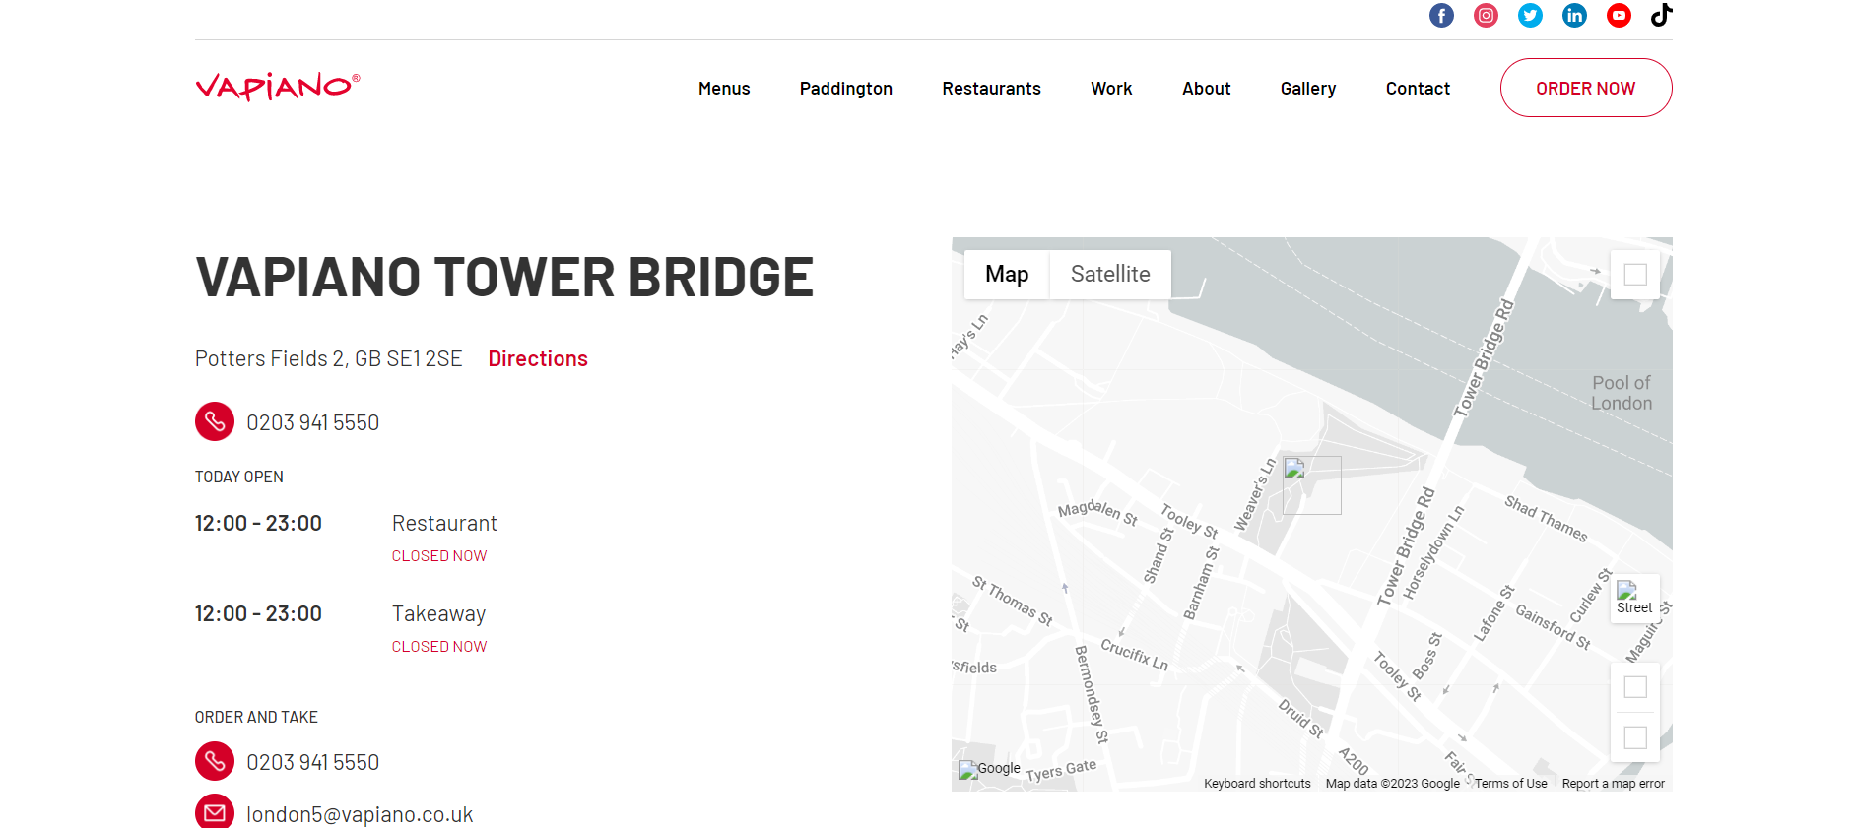Click the VAPIANO TOWER BRIDGE heading
1854x828 pixels.
tap(504, 277)
